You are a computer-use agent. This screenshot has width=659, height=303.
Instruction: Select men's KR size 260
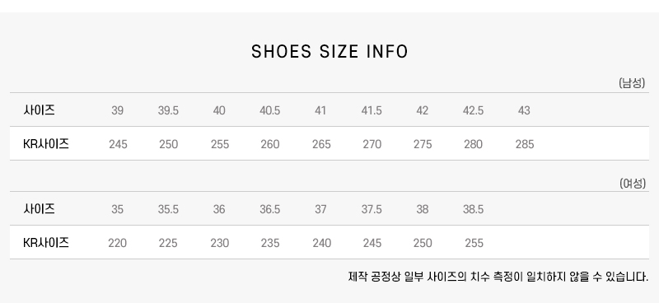270,144
